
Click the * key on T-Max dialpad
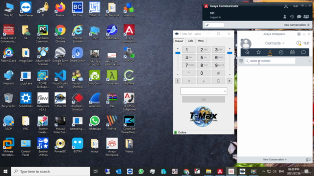click(x=188, y=73)
